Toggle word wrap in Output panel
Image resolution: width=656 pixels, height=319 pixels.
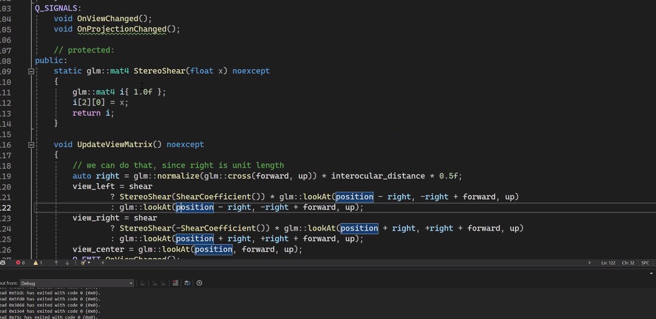(x=188, y=283)
